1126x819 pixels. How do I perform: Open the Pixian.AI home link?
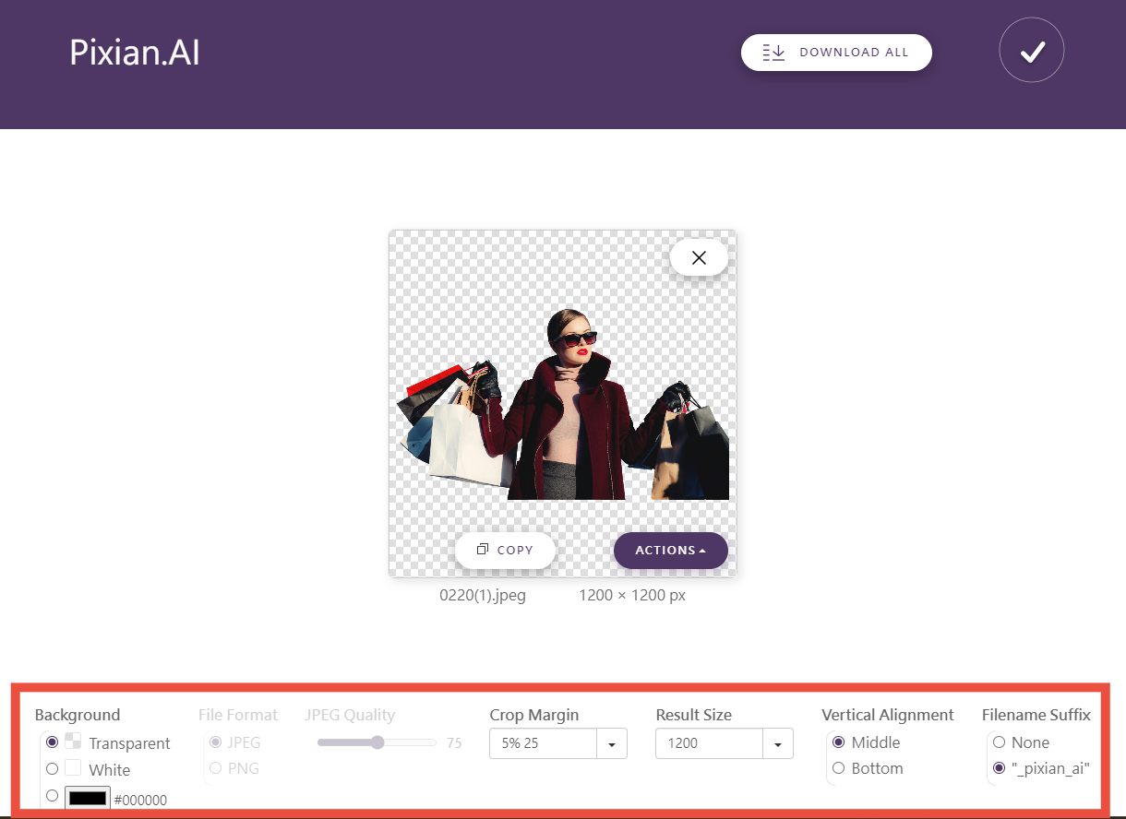[x=134, y=53]
